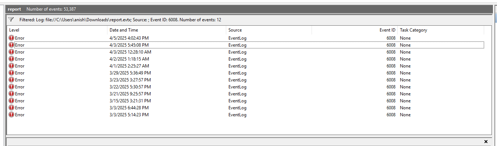This screenshot has height=146, width=497.
Task: Click error icon for 4/5/2025 4:02:43 PM event
Action: point(11,38)
